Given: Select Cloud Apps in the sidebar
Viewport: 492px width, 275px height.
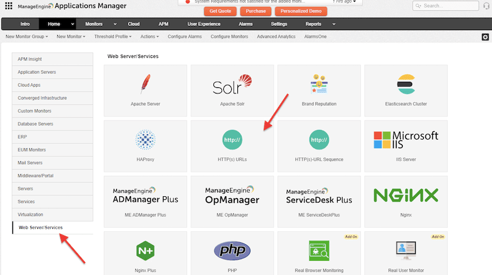Looking at the screenshot, I should 52,85.
